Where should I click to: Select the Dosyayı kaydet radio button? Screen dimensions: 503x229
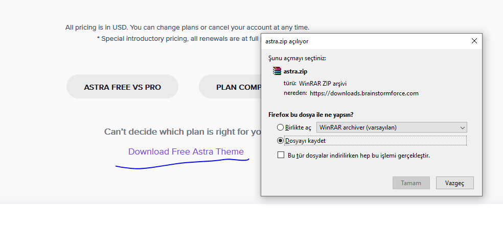tap(280, 141)
